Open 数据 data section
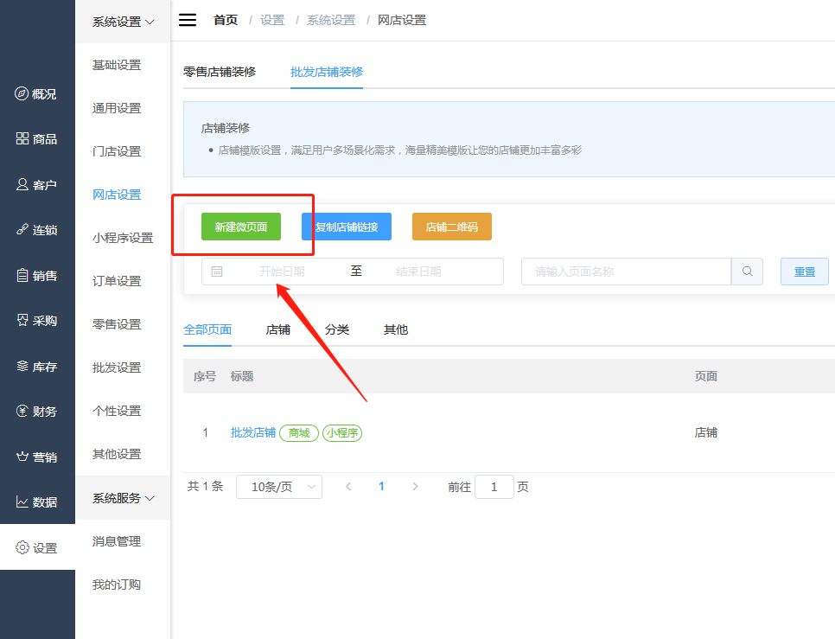Image resolution: width=835 pixels, height=639 pixels. click(36, 502)
